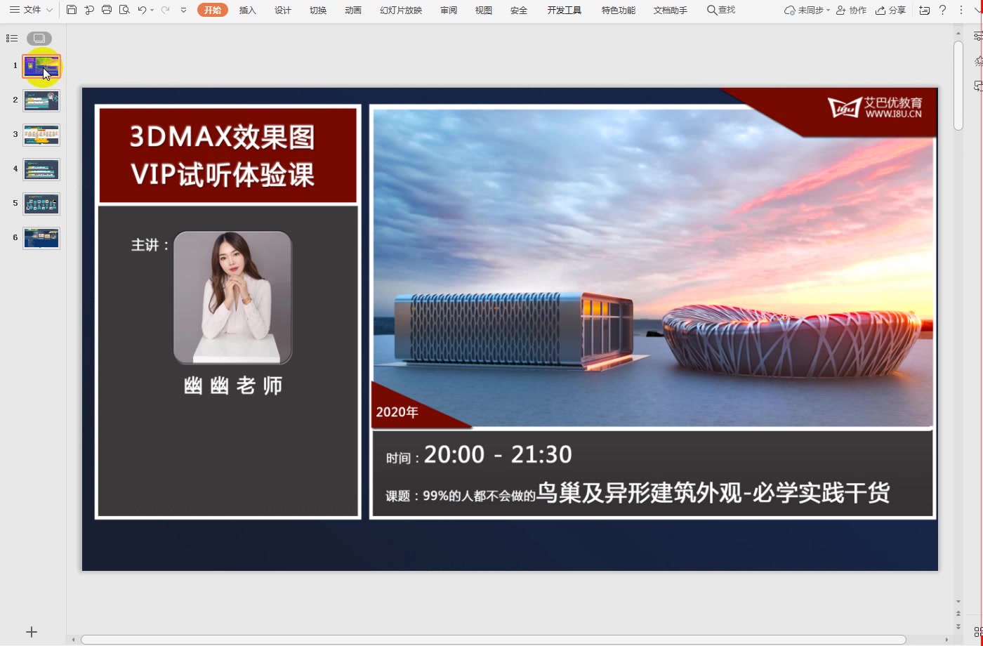
Task: Click the Save icon
Action: click(72, 9)
